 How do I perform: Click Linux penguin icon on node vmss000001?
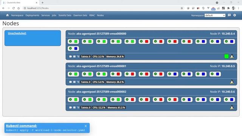(x=232, y=82)
